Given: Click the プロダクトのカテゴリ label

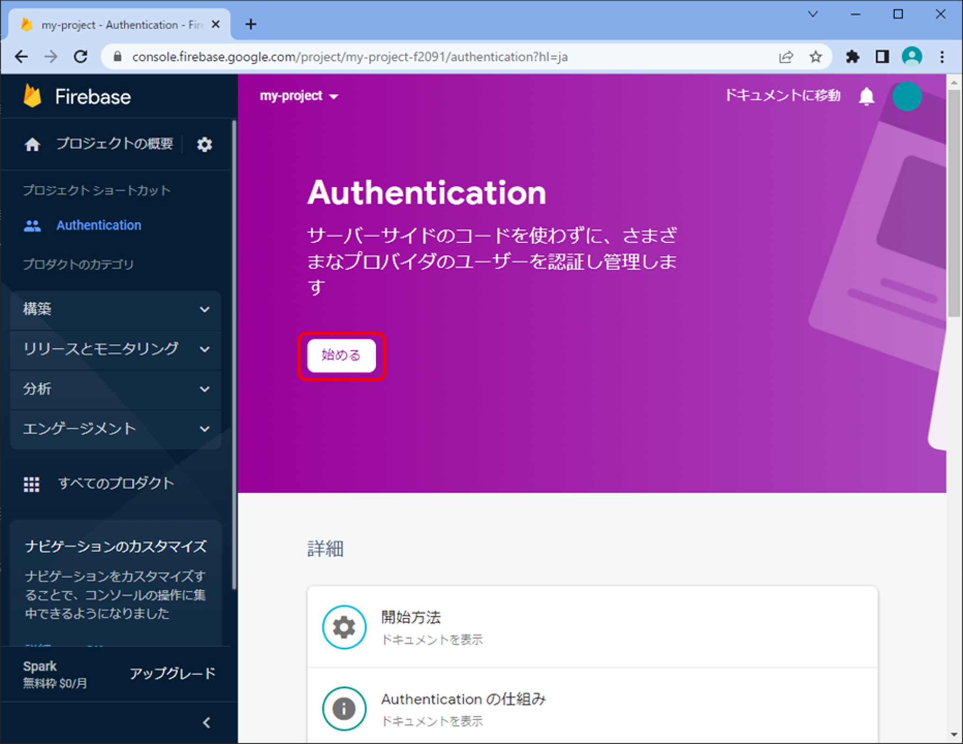Looking at the screenshot, I should (x=78, y=264).
